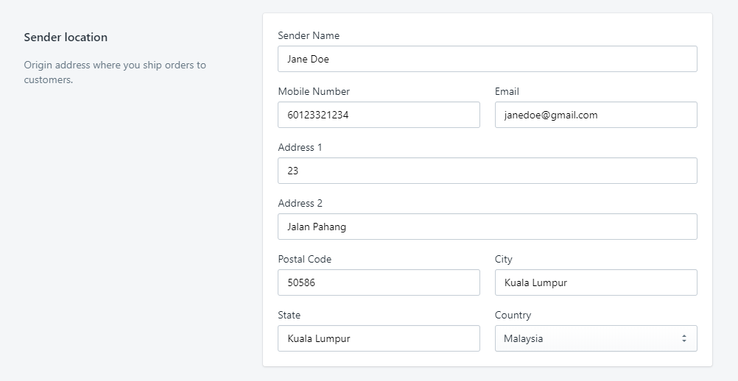Click the Address 2 field containing Jalan Pahang
This screenshot has width=738, height=381.
point(487,227)
